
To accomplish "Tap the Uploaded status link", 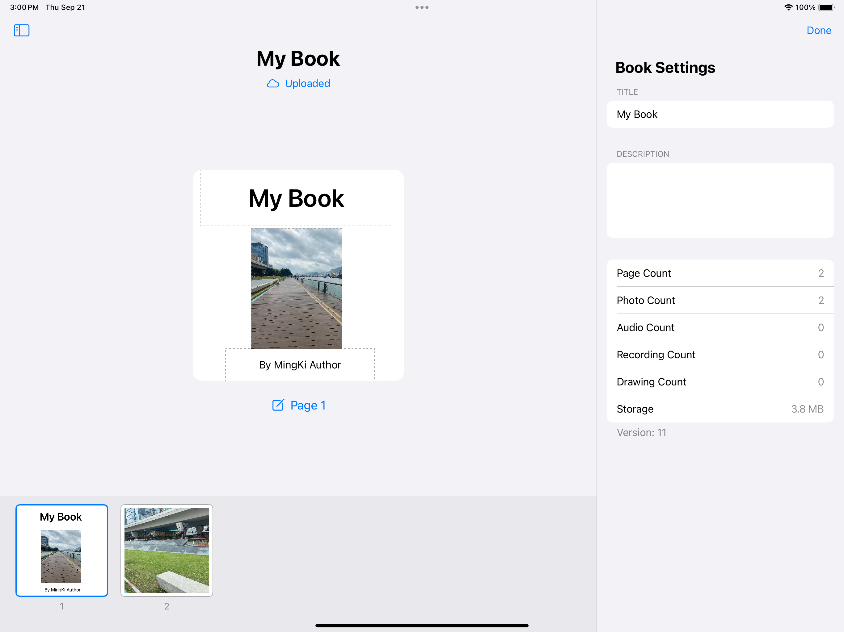I will pos(307,84).
